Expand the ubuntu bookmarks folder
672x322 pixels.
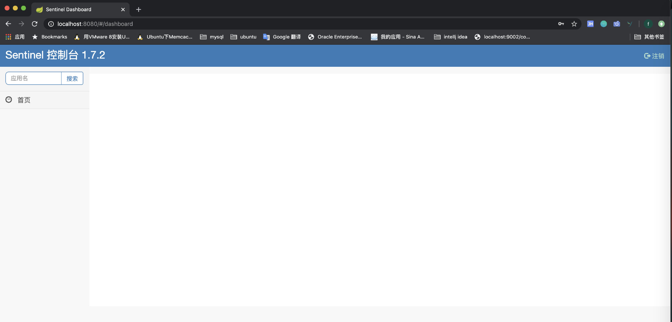coord(243,37)
